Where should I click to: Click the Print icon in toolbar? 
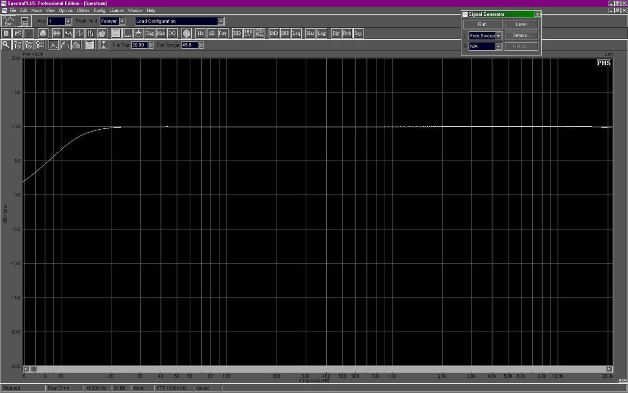pyautogui.click(x=43, y=33)
